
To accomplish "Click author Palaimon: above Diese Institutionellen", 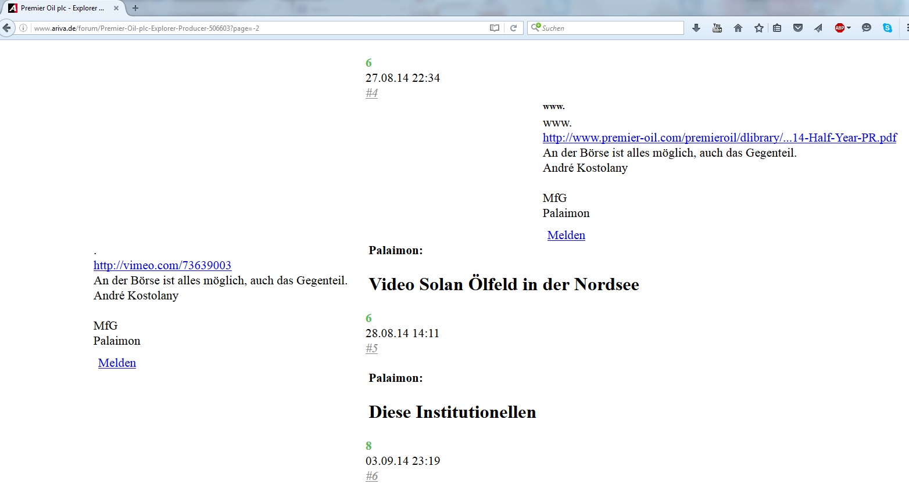I will coord(396,378).
